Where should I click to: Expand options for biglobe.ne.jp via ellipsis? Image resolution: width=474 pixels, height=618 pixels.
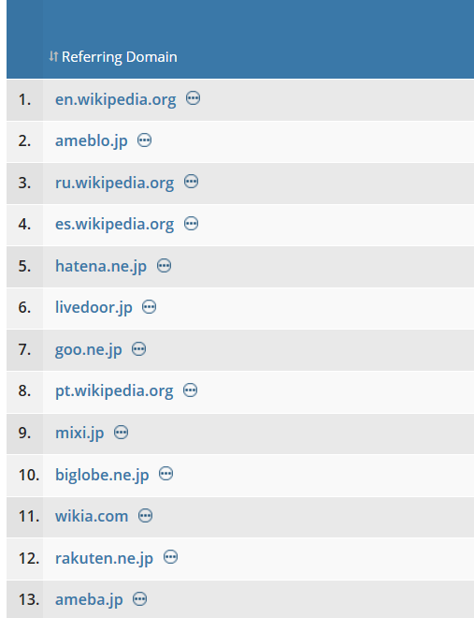click(166, 474)
